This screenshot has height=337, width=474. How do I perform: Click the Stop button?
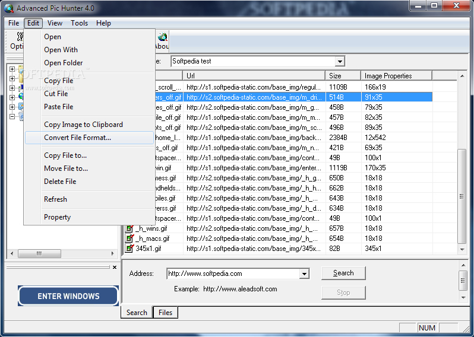click(343, 293)
